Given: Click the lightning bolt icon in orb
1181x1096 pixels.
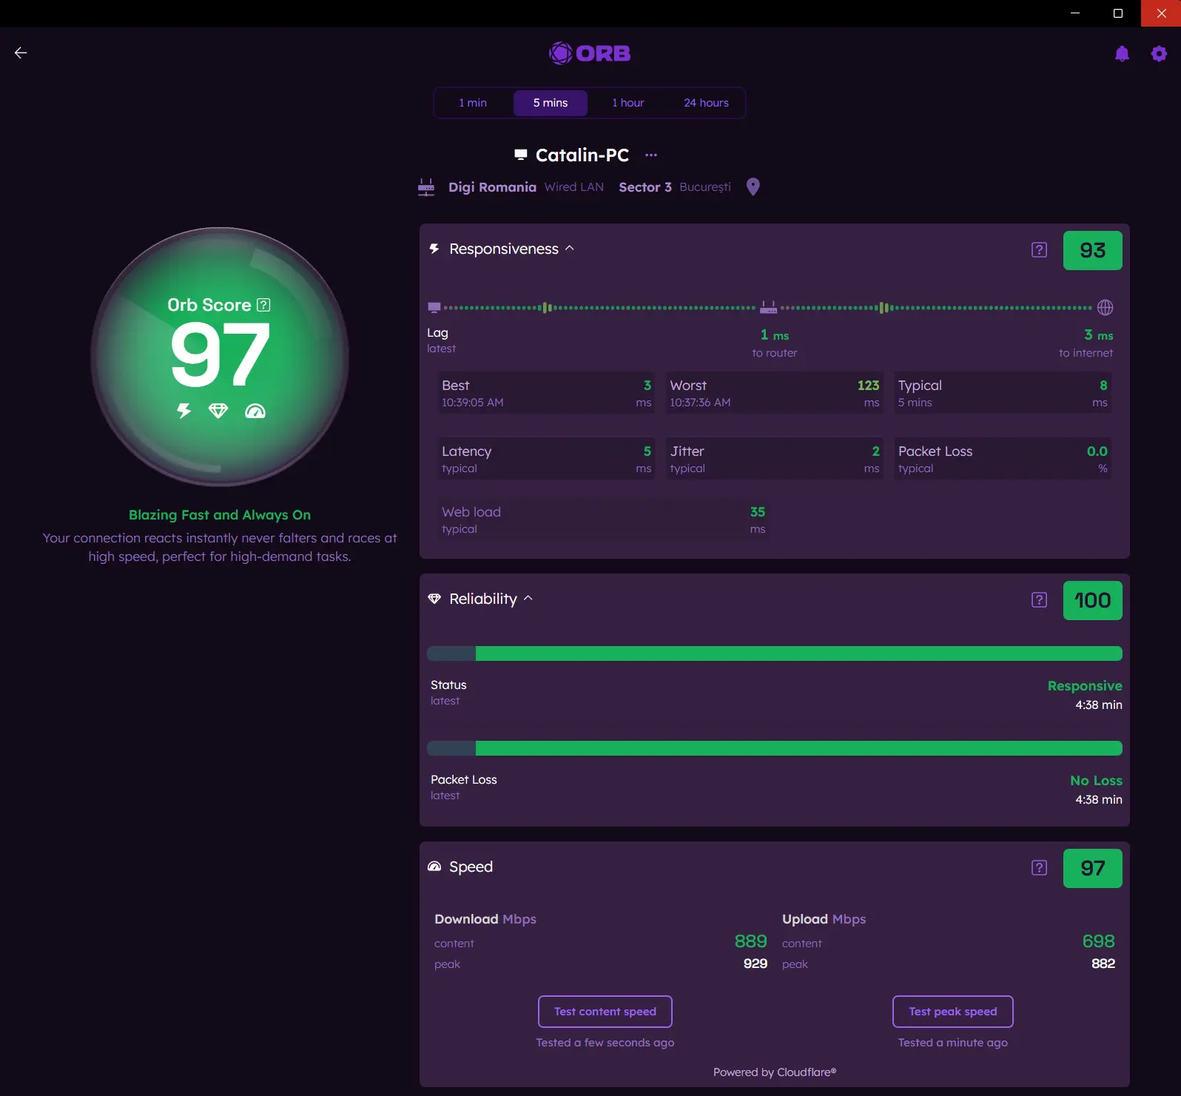Looking at the screenshot, I should click(x=184, y=411).
